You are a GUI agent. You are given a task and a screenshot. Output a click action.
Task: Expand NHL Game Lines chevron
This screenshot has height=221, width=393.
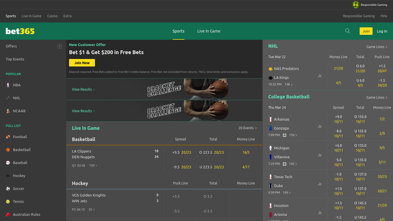pos(386,47)
